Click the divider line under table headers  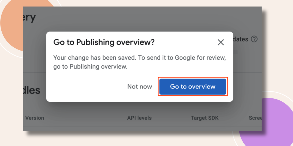pos(142,126)
